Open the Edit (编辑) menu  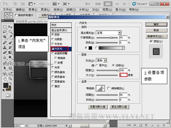point(20,10)
